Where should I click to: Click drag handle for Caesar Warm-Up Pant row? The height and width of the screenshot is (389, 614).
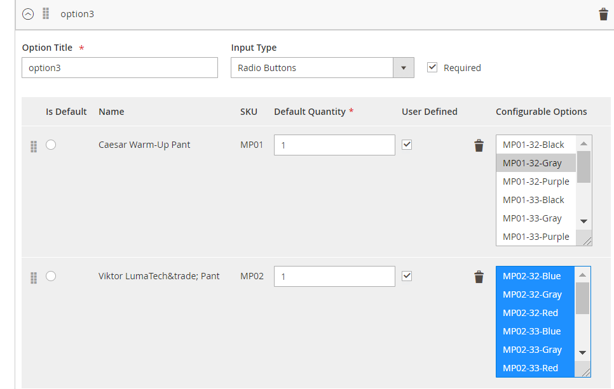(x=34, y=147)
